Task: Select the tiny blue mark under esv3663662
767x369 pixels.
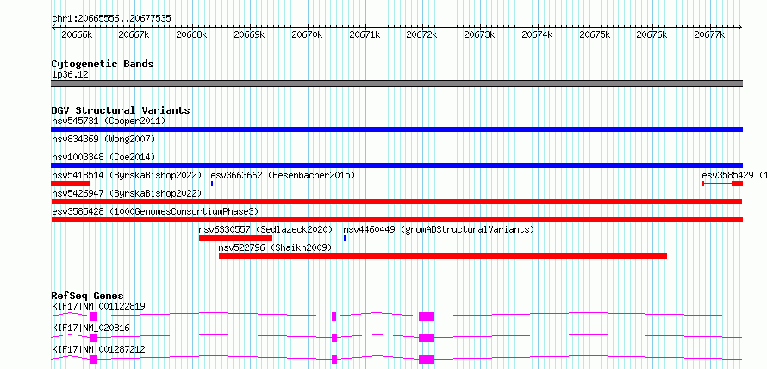Action: click(212, 184)
